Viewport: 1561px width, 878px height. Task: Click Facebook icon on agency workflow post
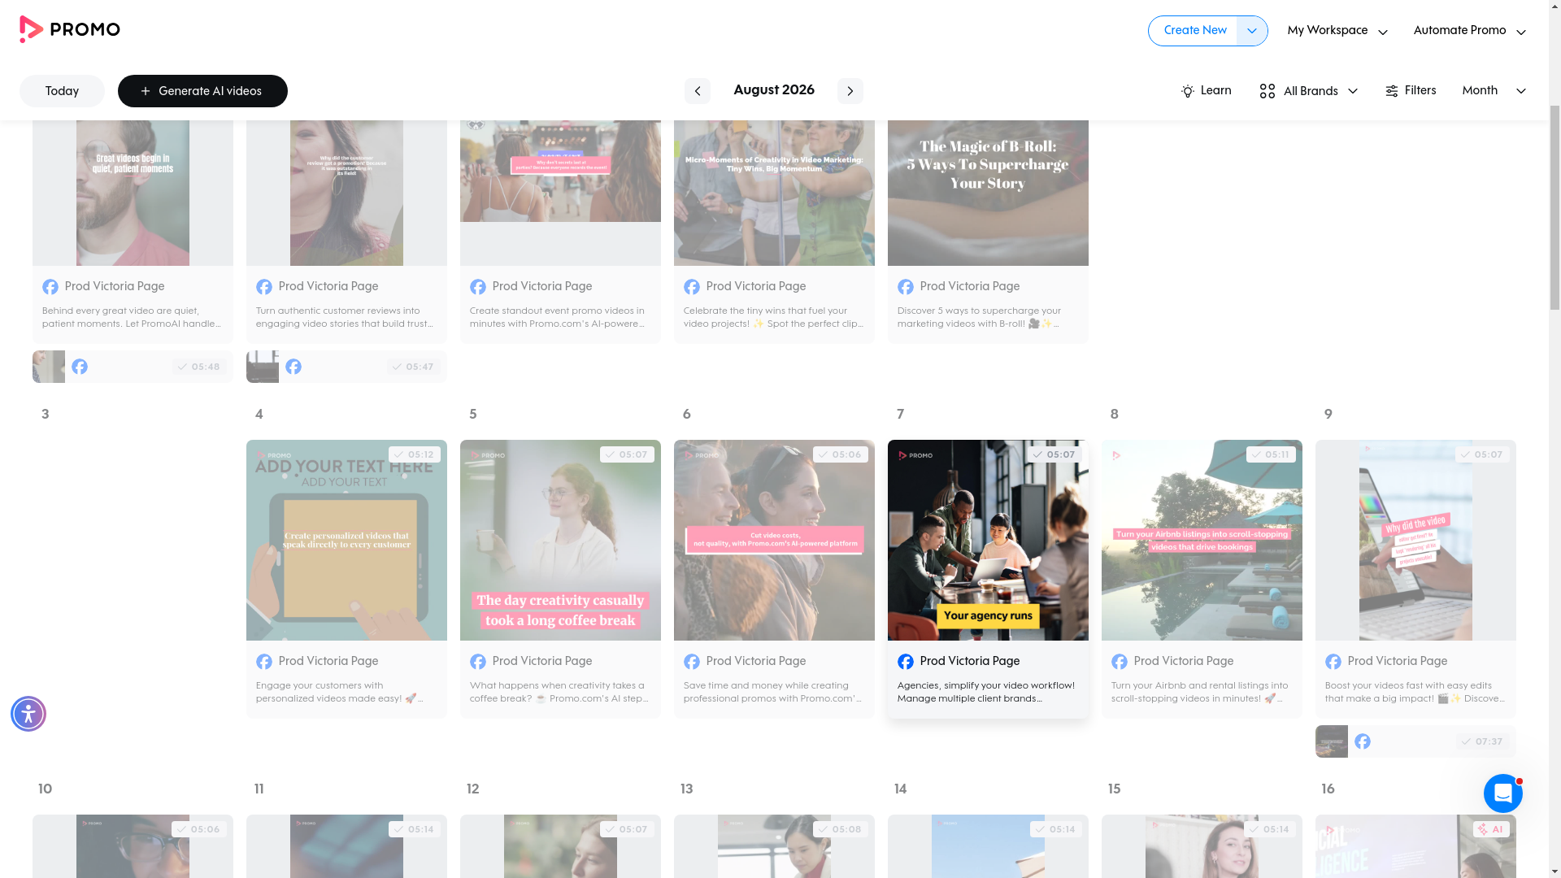tap(906, 662)
